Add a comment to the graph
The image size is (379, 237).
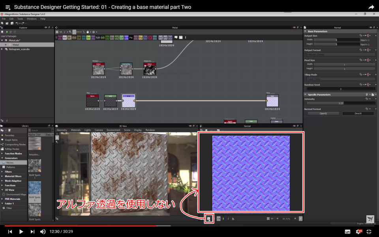pos(176,38)
